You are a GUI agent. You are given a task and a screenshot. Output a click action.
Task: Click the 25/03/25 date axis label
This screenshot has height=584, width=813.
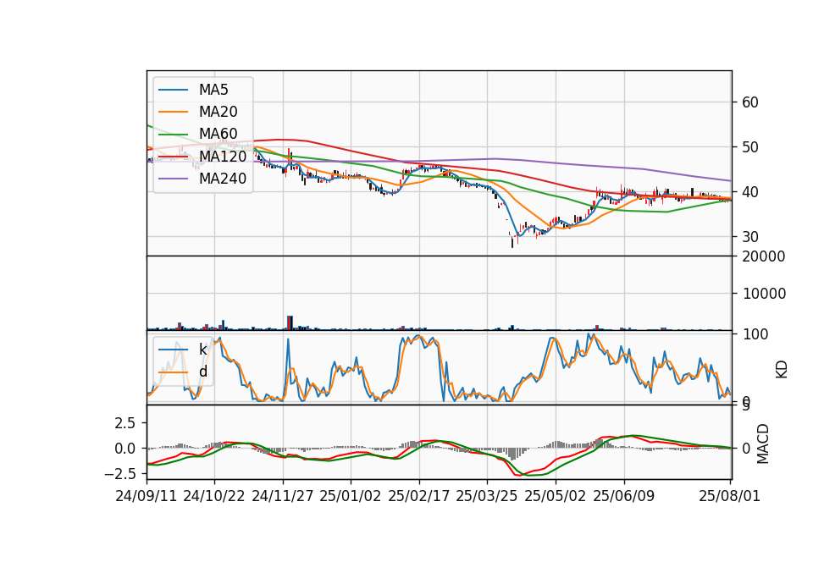(487, 496)
